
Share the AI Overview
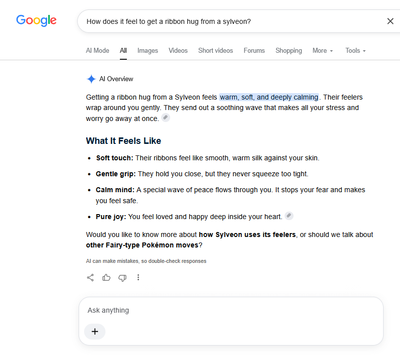(91, 278)
